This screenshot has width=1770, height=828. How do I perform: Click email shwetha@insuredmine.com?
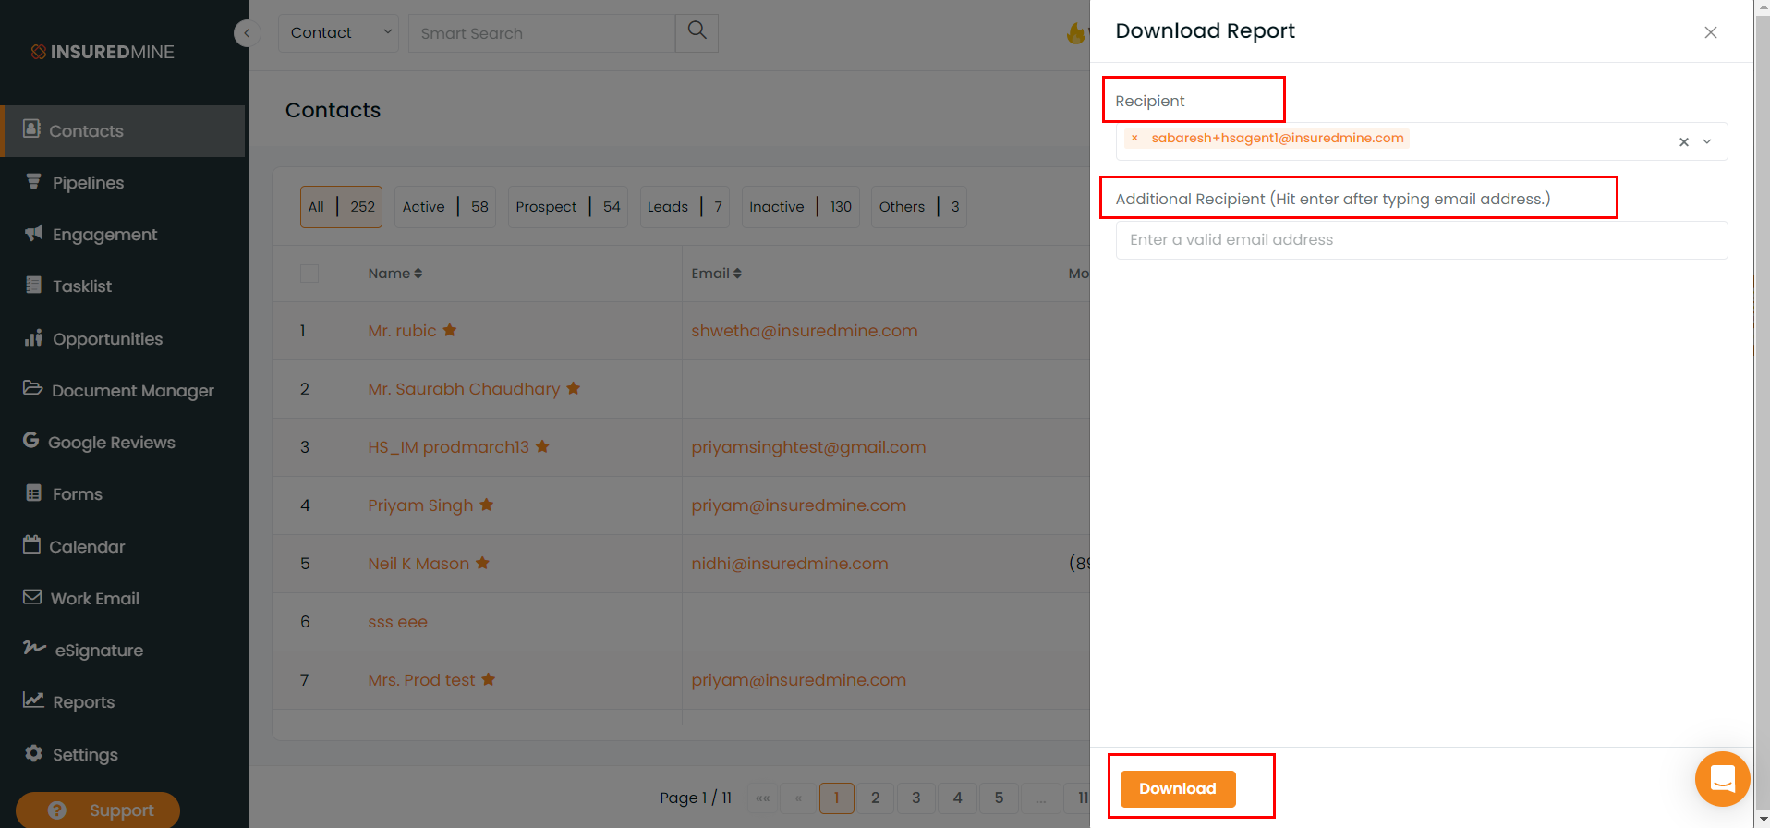click(805, 331)
